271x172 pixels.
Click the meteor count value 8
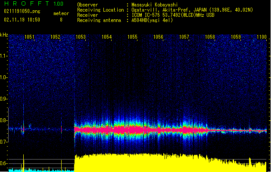pos(61,20)
